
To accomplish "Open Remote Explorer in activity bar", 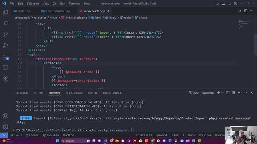I will tap(5, 68).
